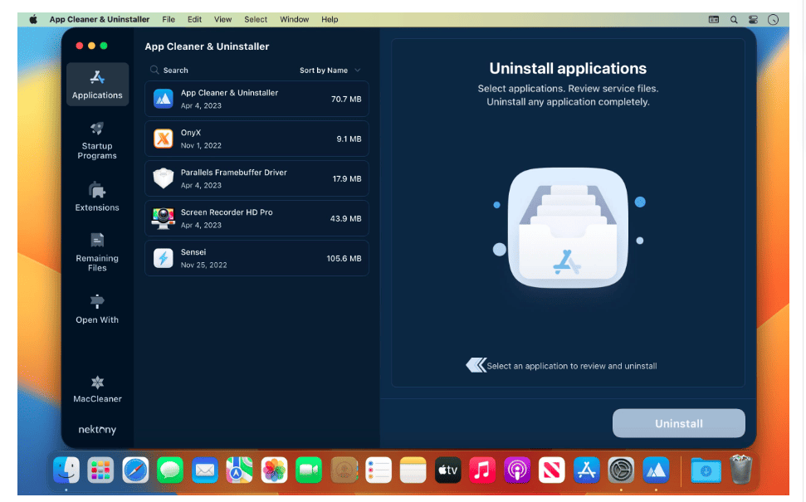806x502 pixels.
Task: Open System Settings from the Dock
Action: [621, 470]
